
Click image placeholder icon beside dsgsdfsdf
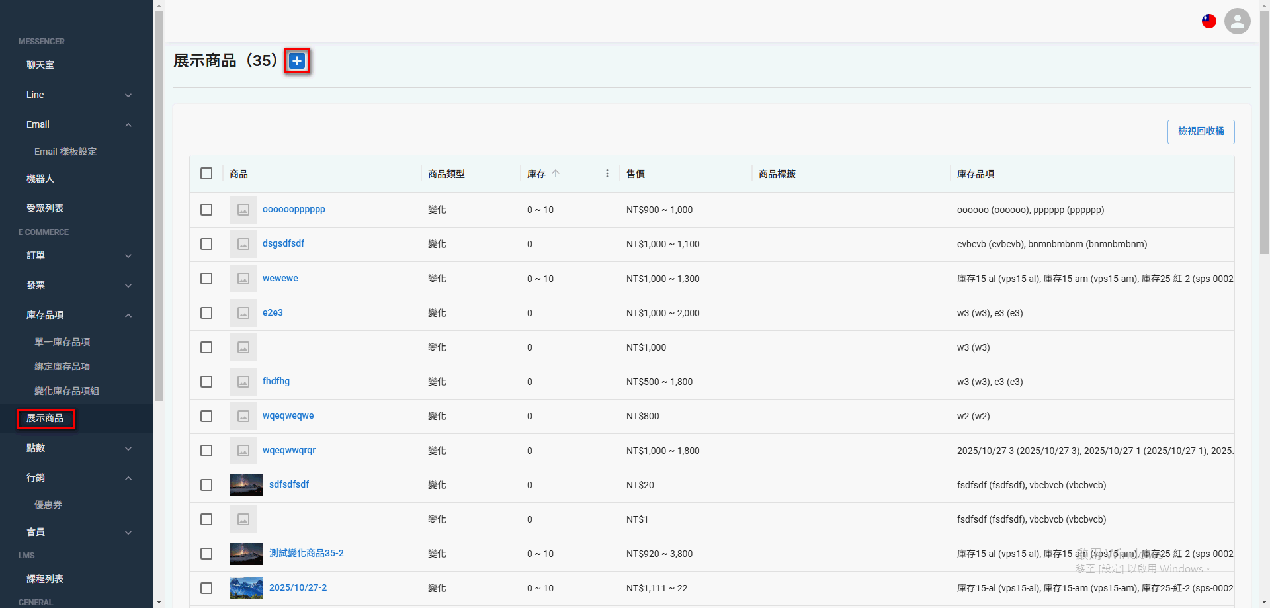[243, 244]
